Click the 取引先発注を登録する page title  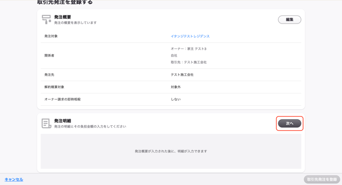coord(65,2)
